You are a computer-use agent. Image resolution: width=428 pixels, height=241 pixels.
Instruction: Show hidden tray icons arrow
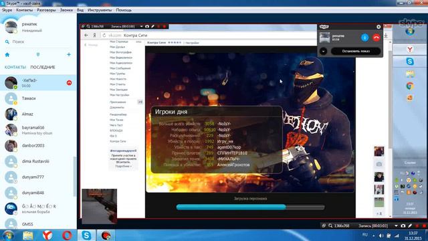click(373, 236)
